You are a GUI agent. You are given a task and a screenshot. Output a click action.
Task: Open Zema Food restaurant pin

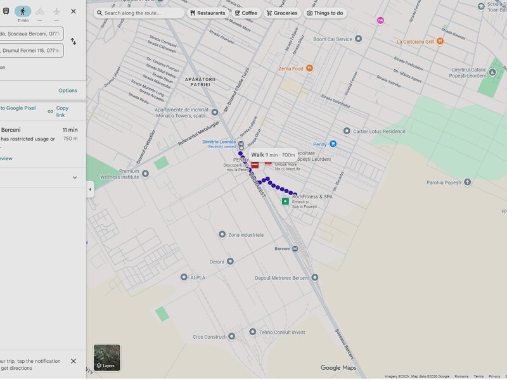pos(309,68)
